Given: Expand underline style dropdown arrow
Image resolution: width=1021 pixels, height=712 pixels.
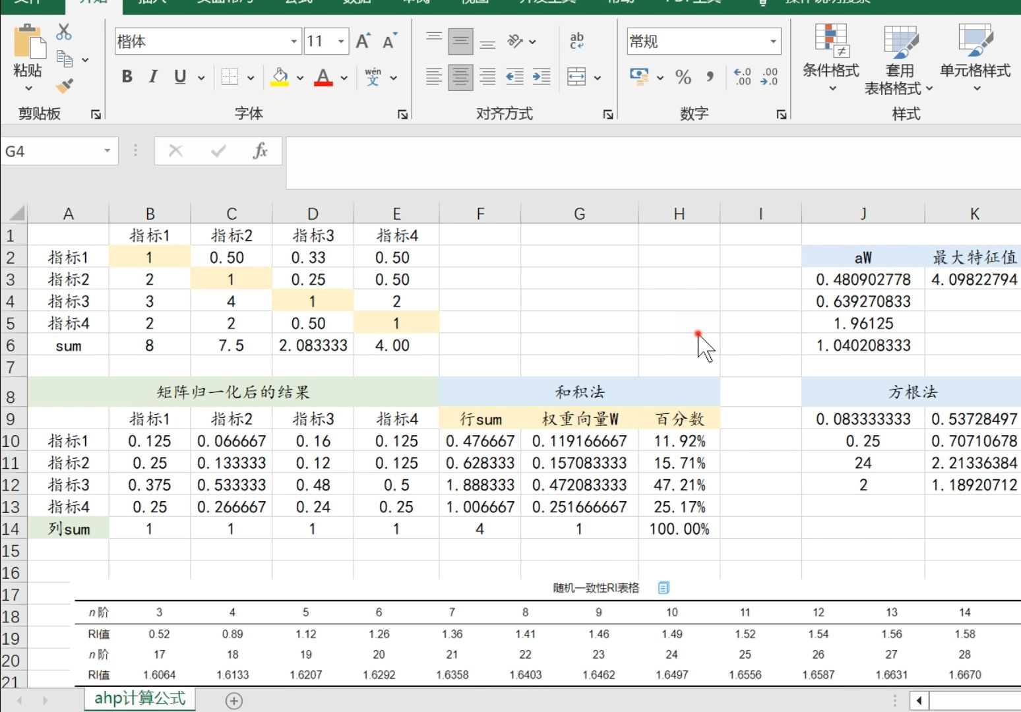Looking at the screenshot, I should (x=201, y=77).
